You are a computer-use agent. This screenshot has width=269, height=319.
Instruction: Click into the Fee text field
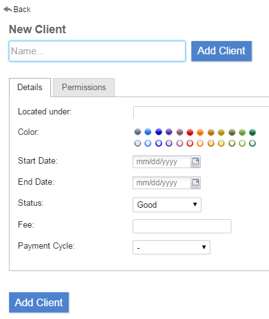tap(182, 226)
